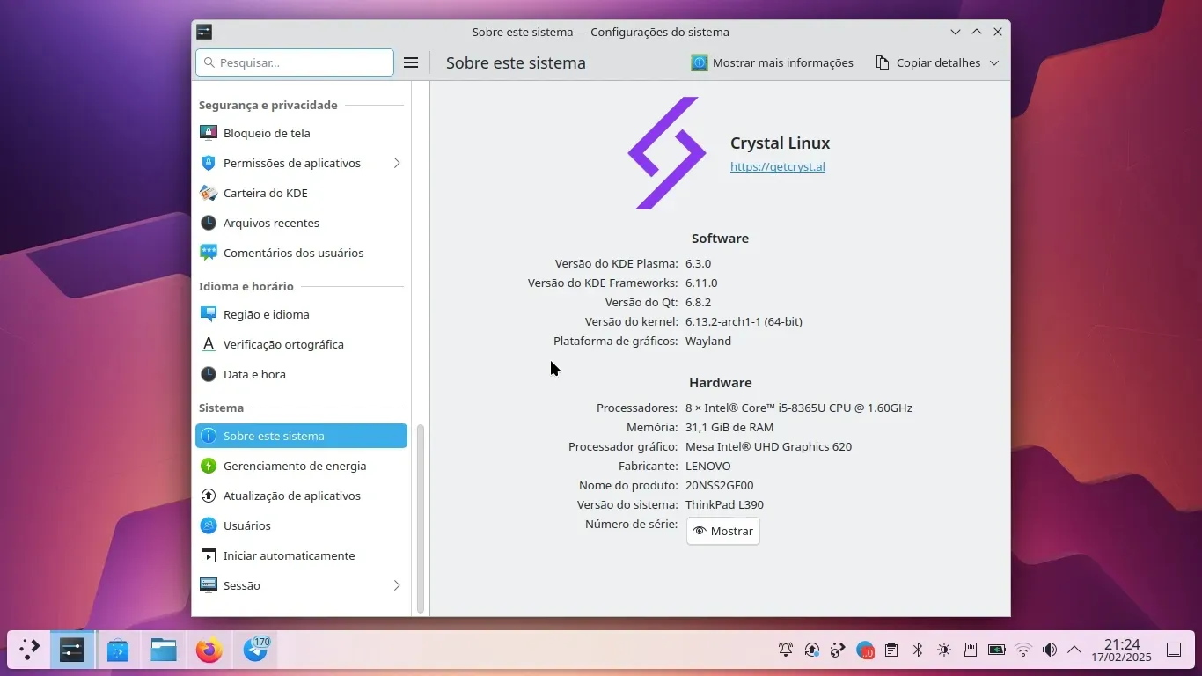Expand Permissões de aplicativos submenu arrow
Screen dimensions: 1202x676
397,163
